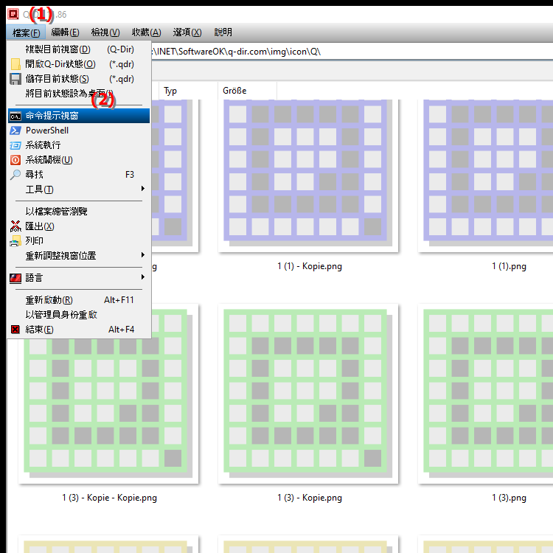The width and height of the screenshot is (553, 553).
Task: Click file name label 1 (1) - Kopie.png
Action: tap(310, 266)
